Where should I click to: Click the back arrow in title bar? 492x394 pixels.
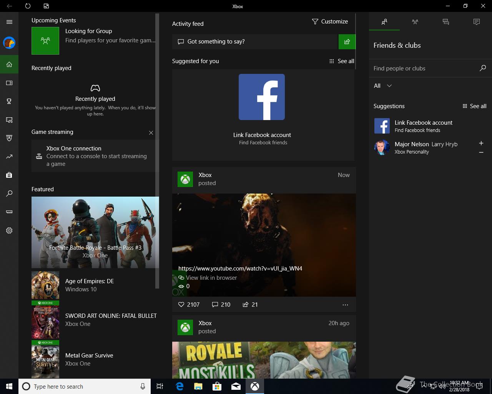(9, 6)
